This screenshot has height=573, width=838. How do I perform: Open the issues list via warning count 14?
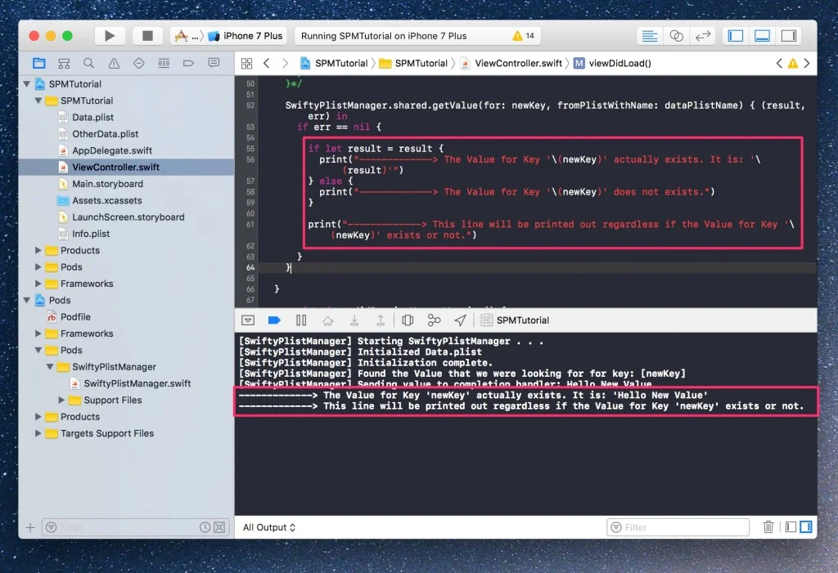[x=524, y=36]
